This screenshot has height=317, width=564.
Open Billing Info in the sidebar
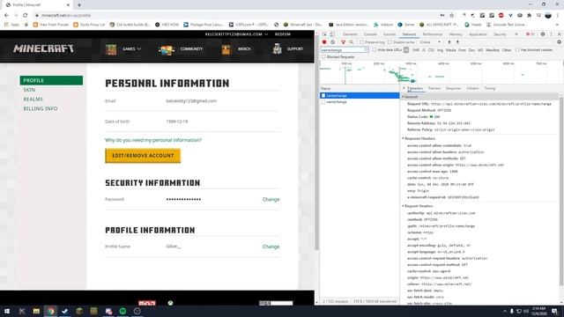pyautogui.click(x=41, y=108)
